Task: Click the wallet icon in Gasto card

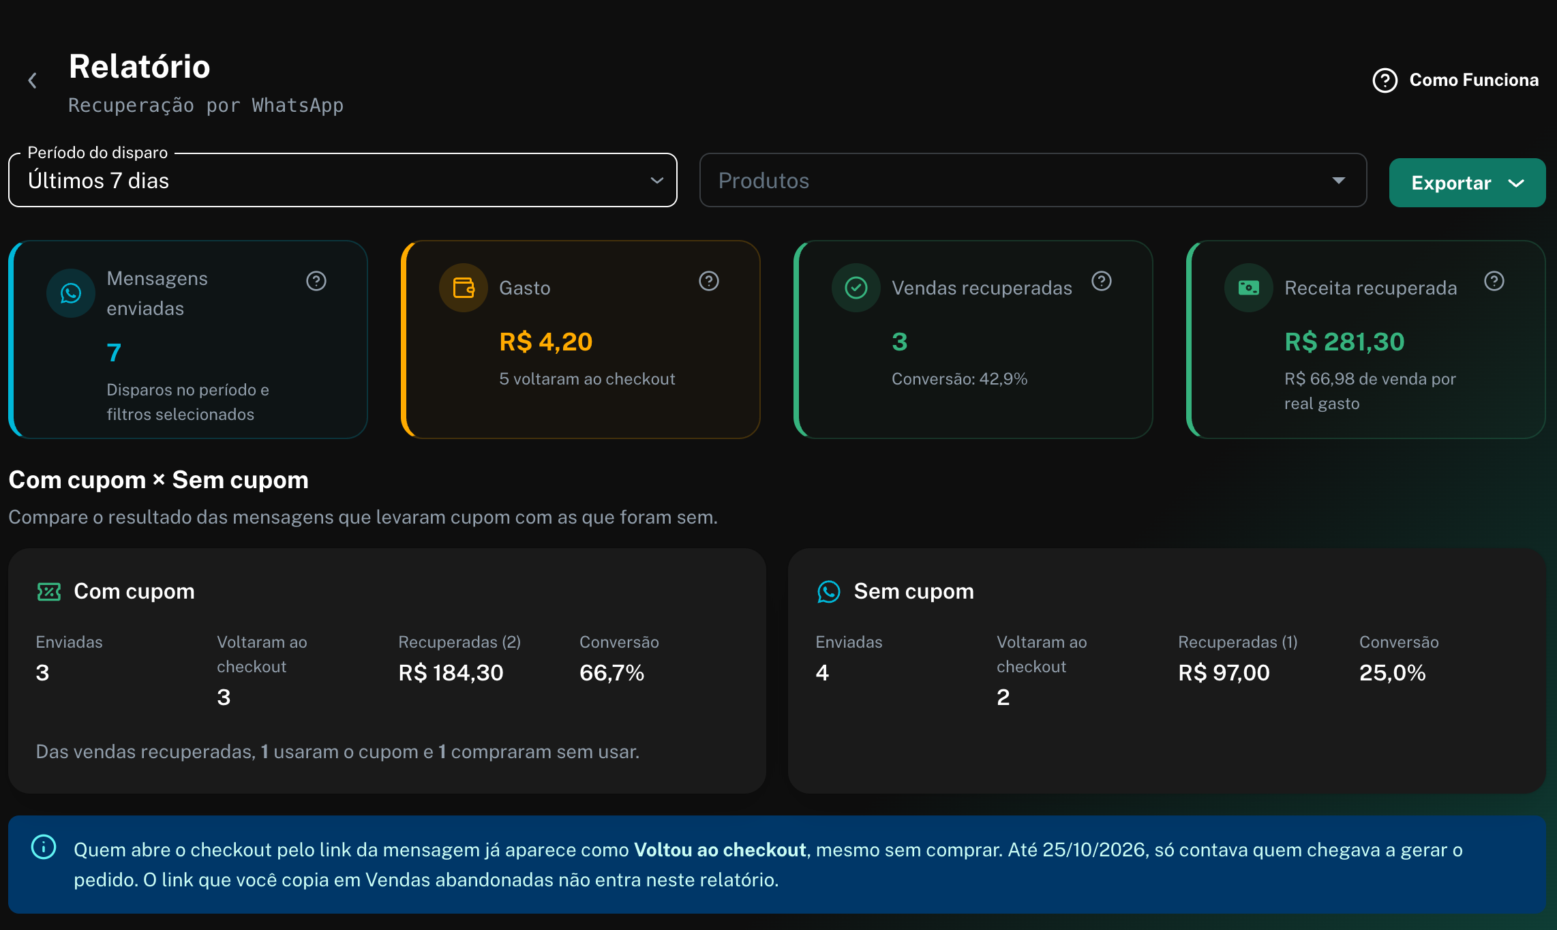Action: pos(464,288)
